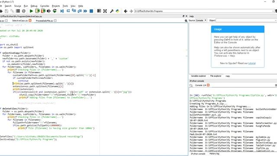
Task: Open the Source Console dropdown
Action: [x=201, y=20]
